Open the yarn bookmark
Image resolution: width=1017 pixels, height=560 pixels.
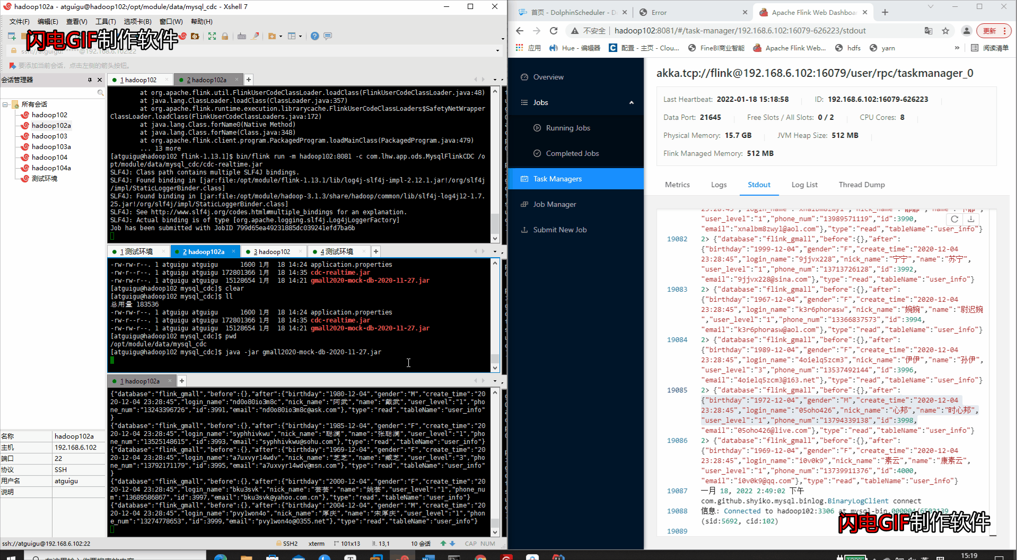pos(882,48)
